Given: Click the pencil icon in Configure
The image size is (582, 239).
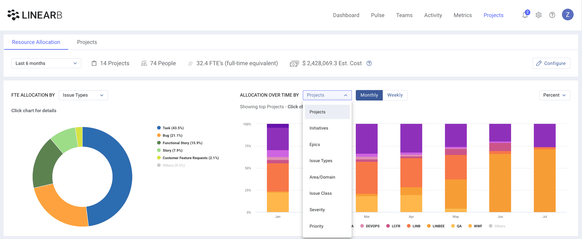Looking at the screenshot, I should (539, 63).
